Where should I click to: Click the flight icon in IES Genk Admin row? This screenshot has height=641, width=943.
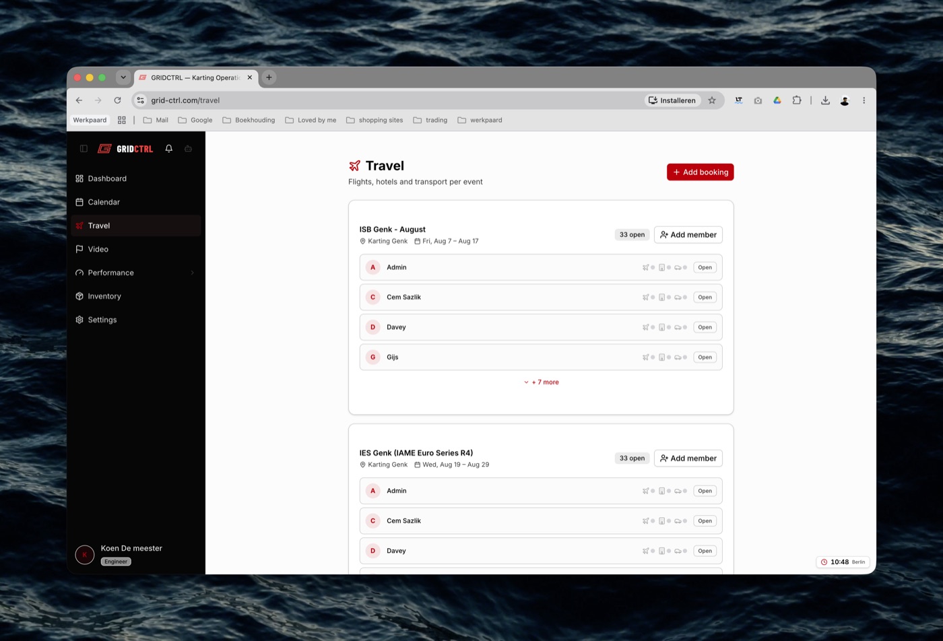[645, 491]
